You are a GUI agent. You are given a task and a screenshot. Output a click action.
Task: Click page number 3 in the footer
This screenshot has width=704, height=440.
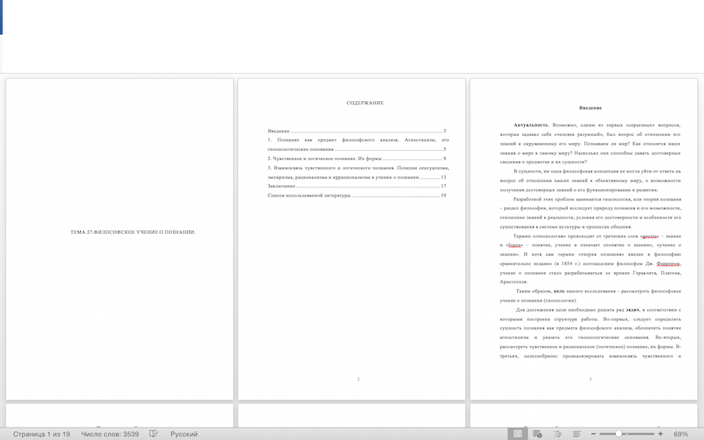tap(590, 379)
